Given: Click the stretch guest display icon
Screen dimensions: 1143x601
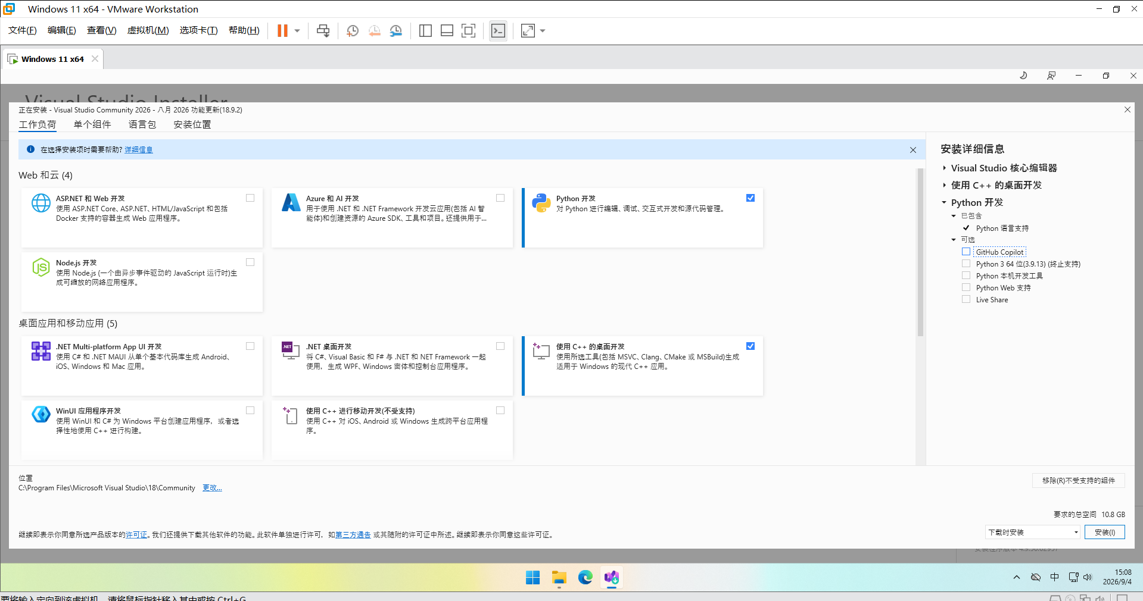Looking at the screenshot, I should 528,30.
